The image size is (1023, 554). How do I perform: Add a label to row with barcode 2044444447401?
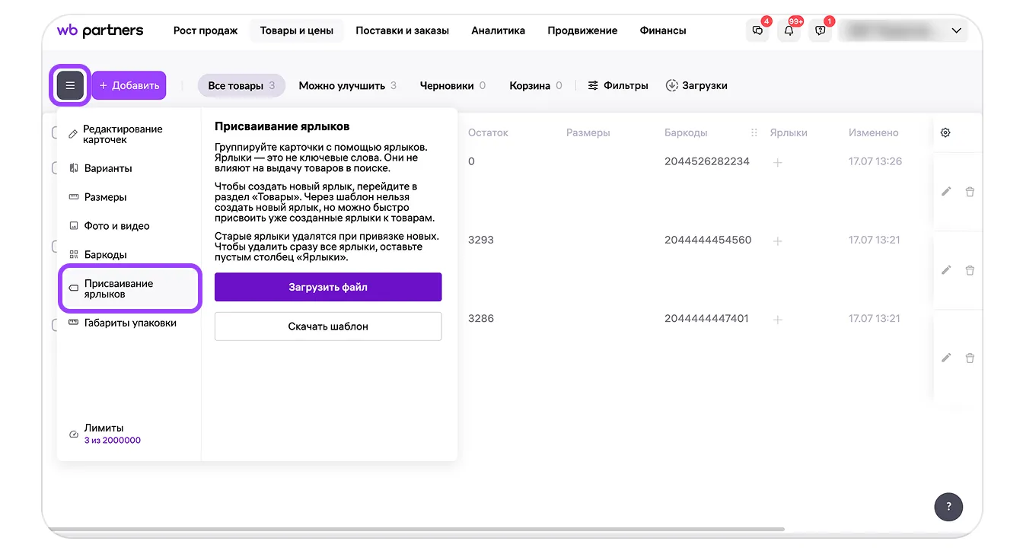coord(778,320)
